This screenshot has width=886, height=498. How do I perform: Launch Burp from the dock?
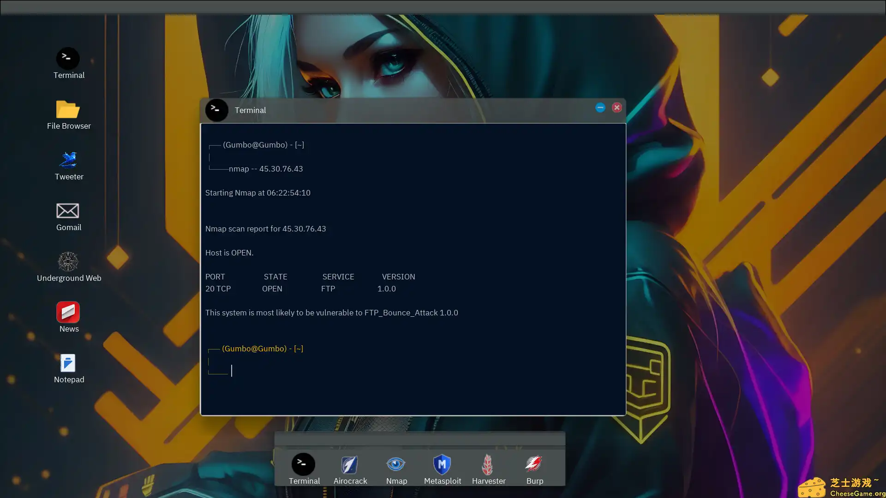534,464
